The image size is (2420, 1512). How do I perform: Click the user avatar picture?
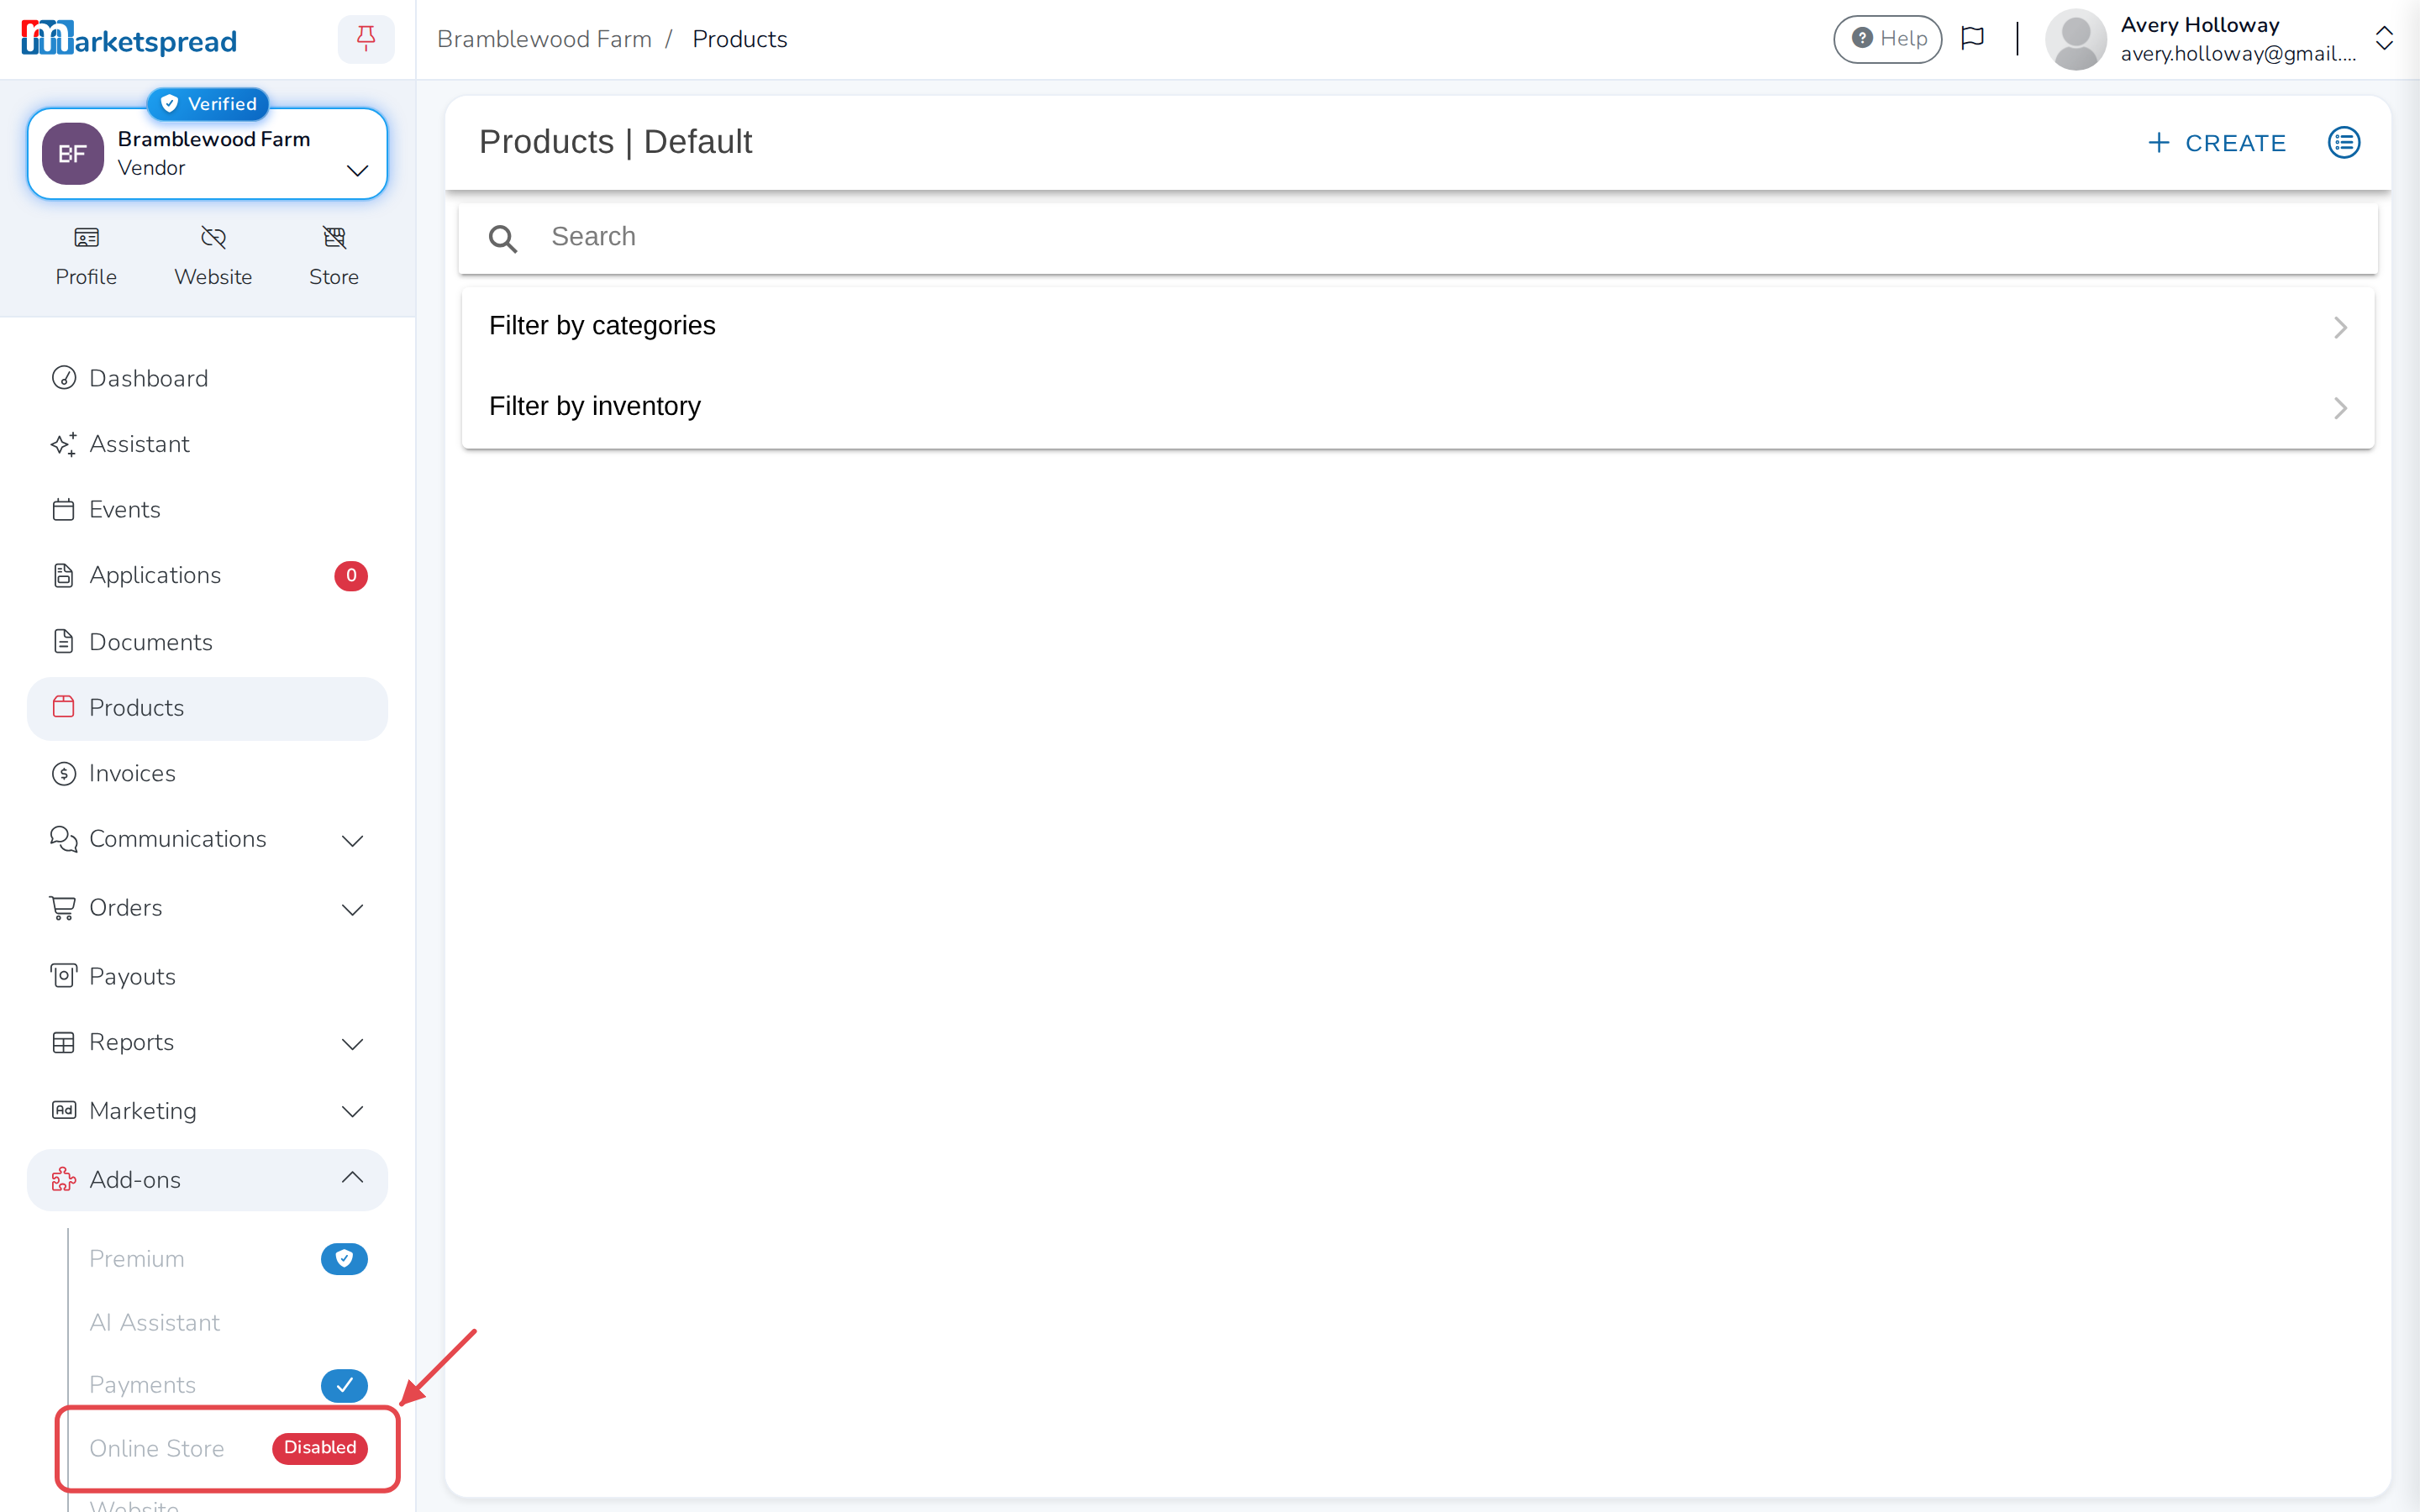tap(2076, 39)
